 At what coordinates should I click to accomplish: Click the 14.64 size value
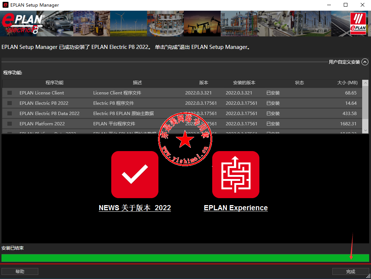point(351,103)
